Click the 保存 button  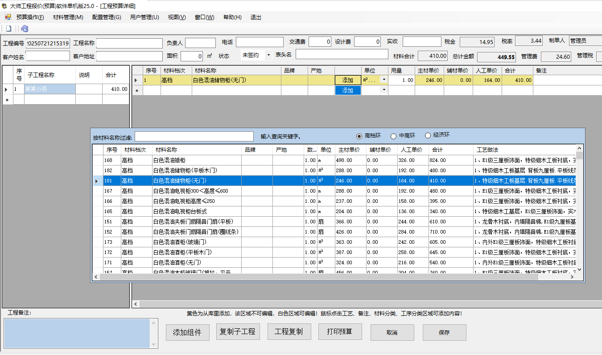point(444,332)
